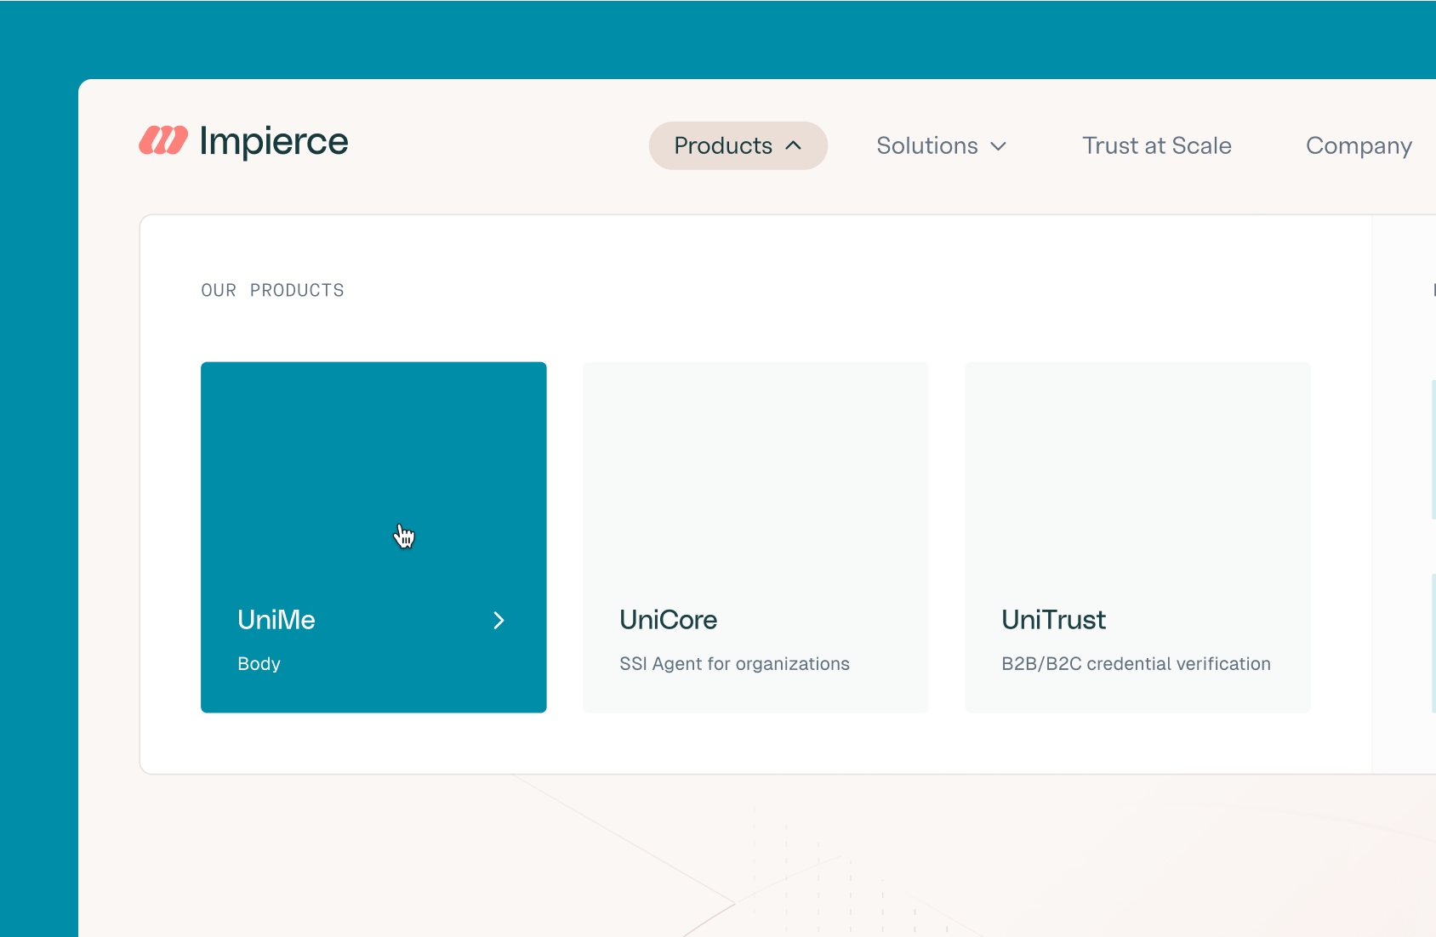Open the Solutions navigation dropdown
Viewport: 1436px width, 937px height.
tap(940, 145)
